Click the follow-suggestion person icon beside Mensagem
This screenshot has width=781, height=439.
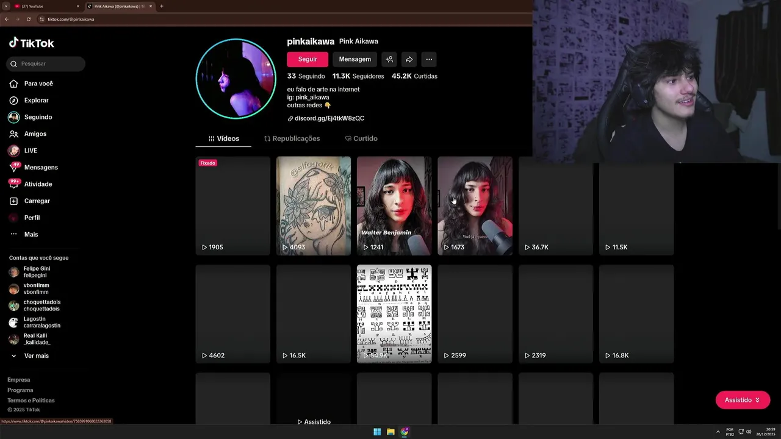(x=389, y=59)
